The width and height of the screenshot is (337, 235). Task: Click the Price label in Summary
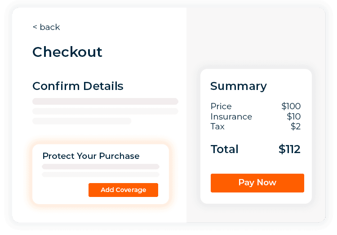(x=221, y=106)
